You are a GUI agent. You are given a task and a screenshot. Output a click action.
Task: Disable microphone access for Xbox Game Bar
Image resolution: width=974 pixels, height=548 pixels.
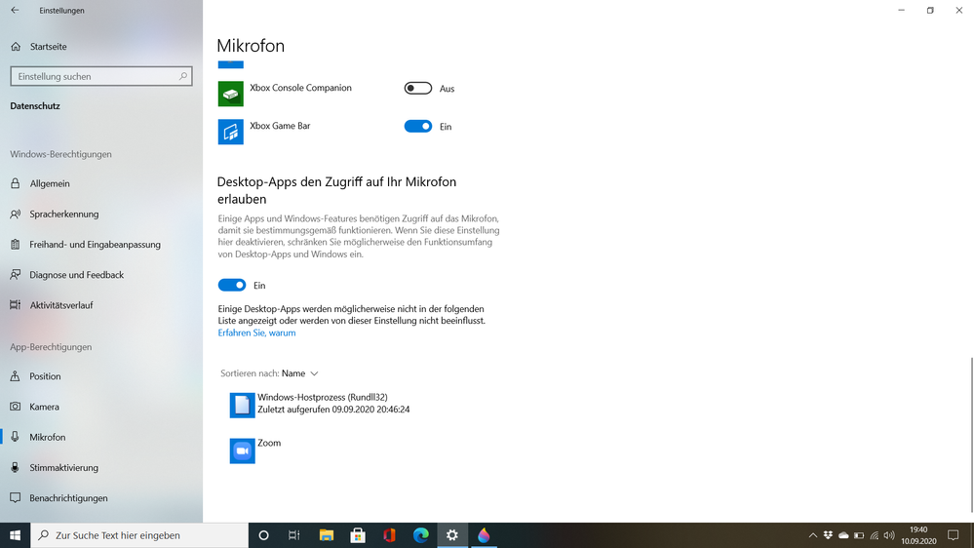(x=418, y=127)
